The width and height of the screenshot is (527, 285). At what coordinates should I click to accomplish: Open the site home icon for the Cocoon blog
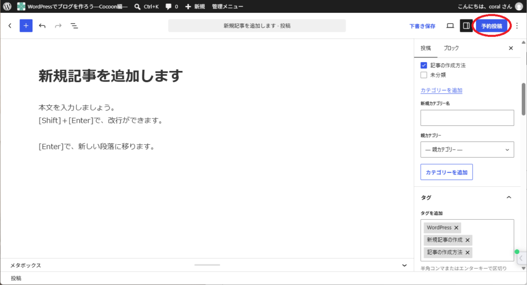coord(21,6)
